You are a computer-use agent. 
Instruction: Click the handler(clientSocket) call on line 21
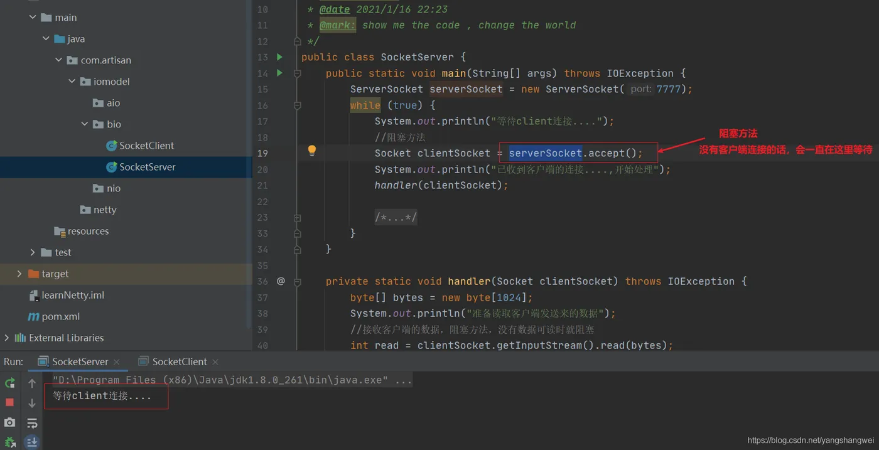[x=441, y=185]
